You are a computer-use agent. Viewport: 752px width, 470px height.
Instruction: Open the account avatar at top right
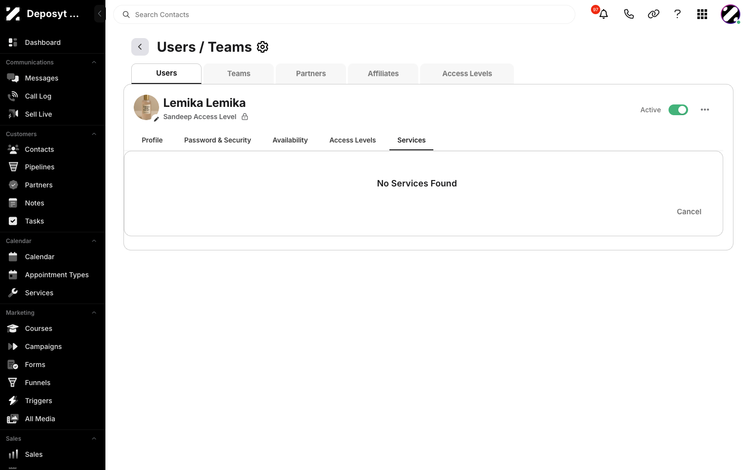coord(731,14)
